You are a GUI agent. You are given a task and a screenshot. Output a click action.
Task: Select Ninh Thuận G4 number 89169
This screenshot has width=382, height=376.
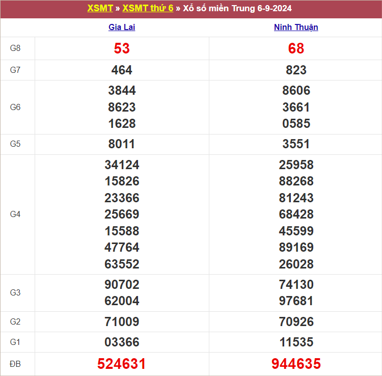pyautogui.click(x=296, y=248)
